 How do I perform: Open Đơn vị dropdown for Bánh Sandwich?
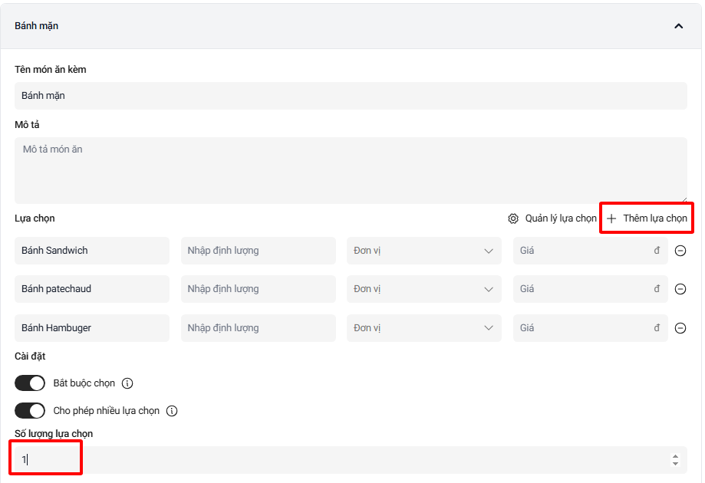[x=423, y=251]
